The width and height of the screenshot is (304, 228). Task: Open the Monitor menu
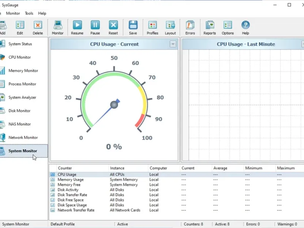tap(13, 13)
